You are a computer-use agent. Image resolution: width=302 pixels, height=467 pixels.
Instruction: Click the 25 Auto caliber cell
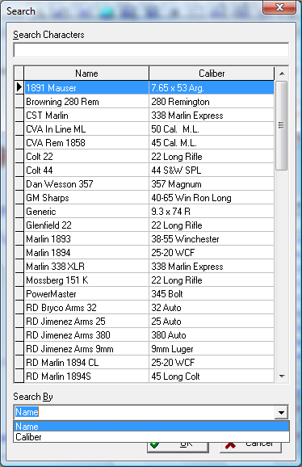pos(212,321)
